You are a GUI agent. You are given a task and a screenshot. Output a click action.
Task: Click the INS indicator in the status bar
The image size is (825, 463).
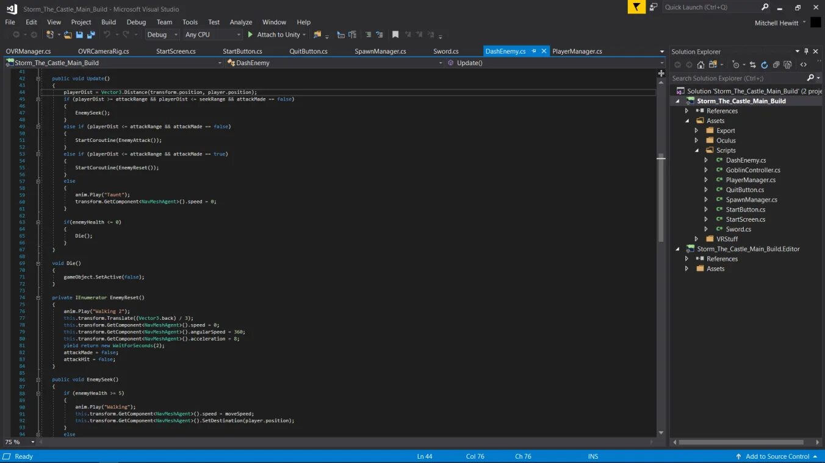593,456
